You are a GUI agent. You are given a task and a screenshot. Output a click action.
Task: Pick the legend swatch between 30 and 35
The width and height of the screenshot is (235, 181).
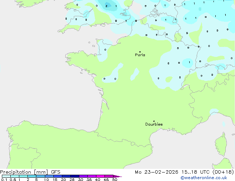83,176
